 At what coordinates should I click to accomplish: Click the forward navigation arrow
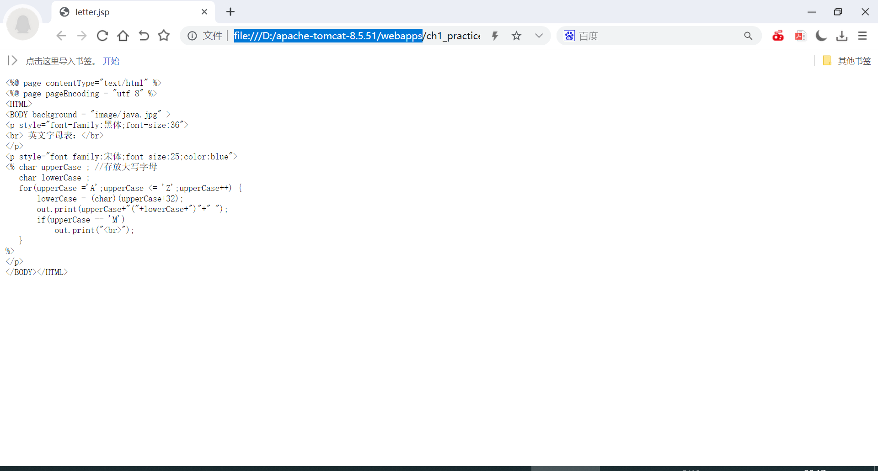pos(82,36)
